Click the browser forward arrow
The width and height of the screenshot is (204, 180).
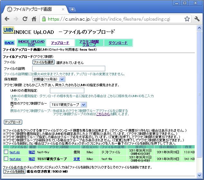coord(16,19)
